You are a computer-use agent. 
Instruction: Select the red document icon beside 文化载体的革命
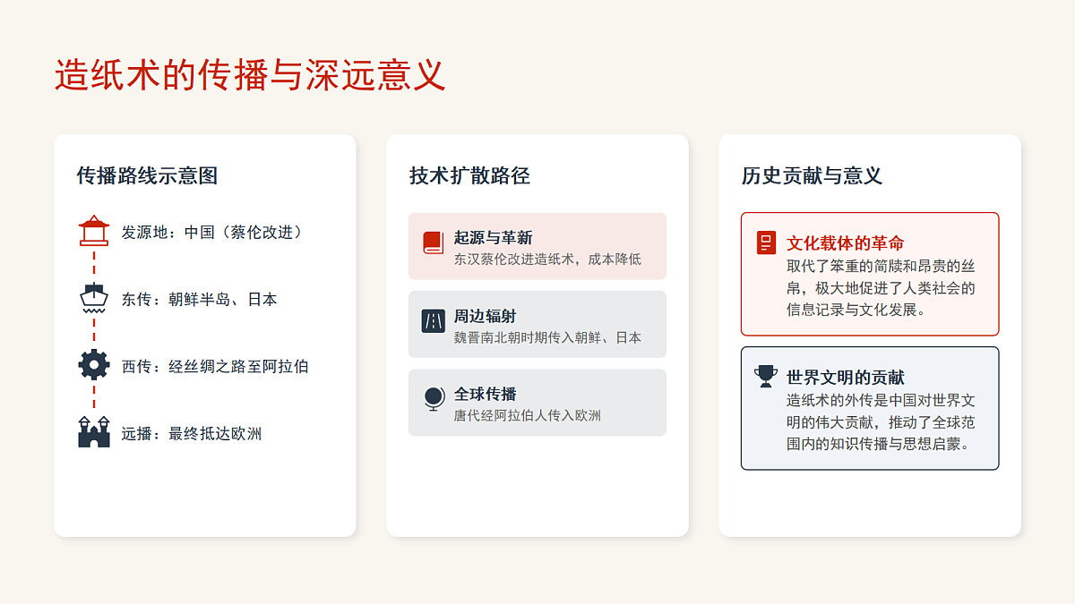pyautogui.click(x=766, y=242)
